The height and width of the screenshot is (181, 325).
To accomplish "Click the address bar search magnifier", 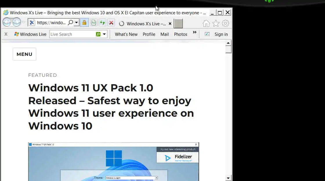I will pos(71,22).
